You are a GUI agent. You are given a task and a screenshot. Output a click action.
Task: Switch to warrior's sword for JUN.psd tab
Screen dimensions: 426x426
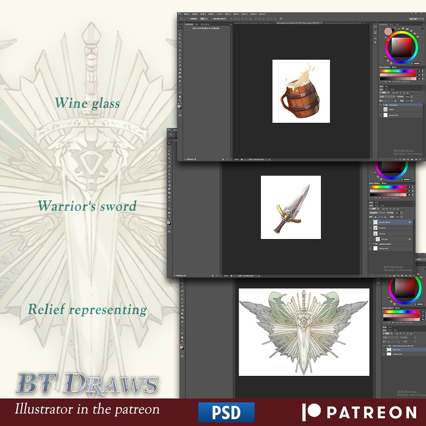tap(253, 23)
